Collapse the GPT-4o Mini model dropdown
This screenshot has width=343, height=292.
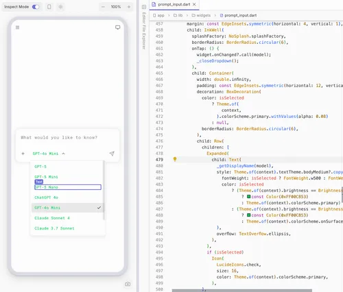click(x=49, y=154)
